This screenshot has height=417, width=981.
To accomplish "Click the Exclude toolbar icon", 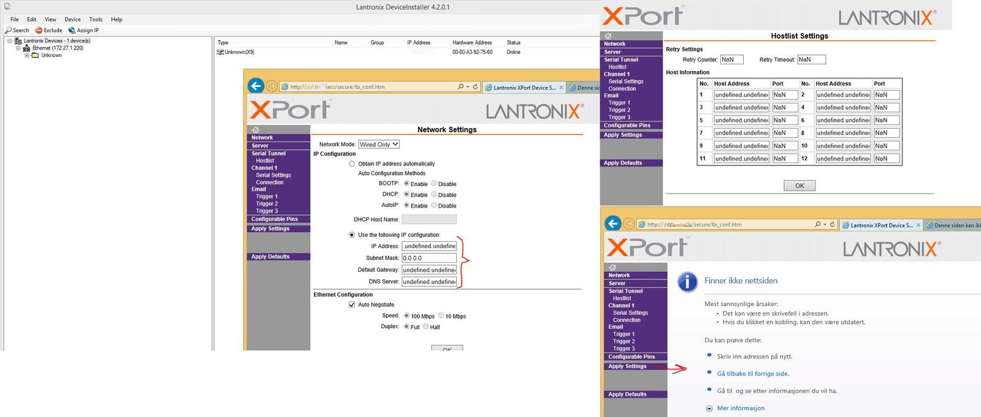I will 39,30.
